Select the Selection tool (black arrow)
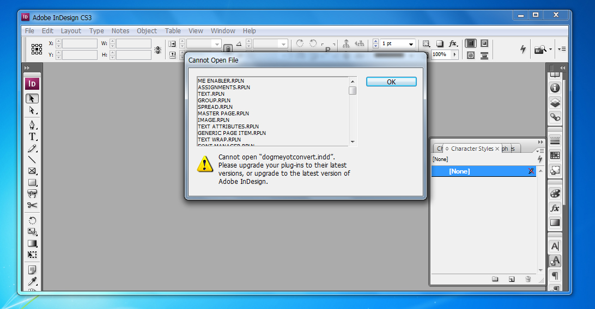 [32, 98]
